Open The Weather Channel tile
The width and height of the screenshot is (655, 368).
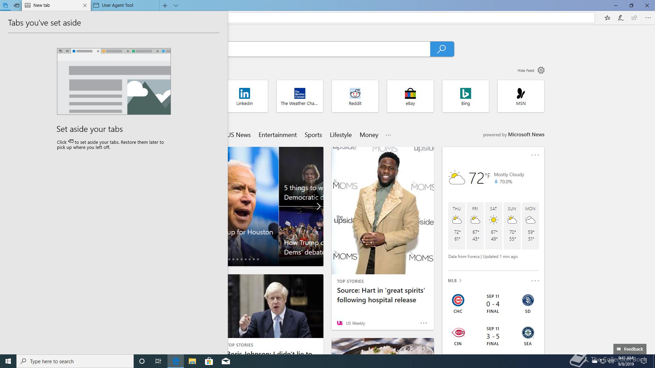300,96
